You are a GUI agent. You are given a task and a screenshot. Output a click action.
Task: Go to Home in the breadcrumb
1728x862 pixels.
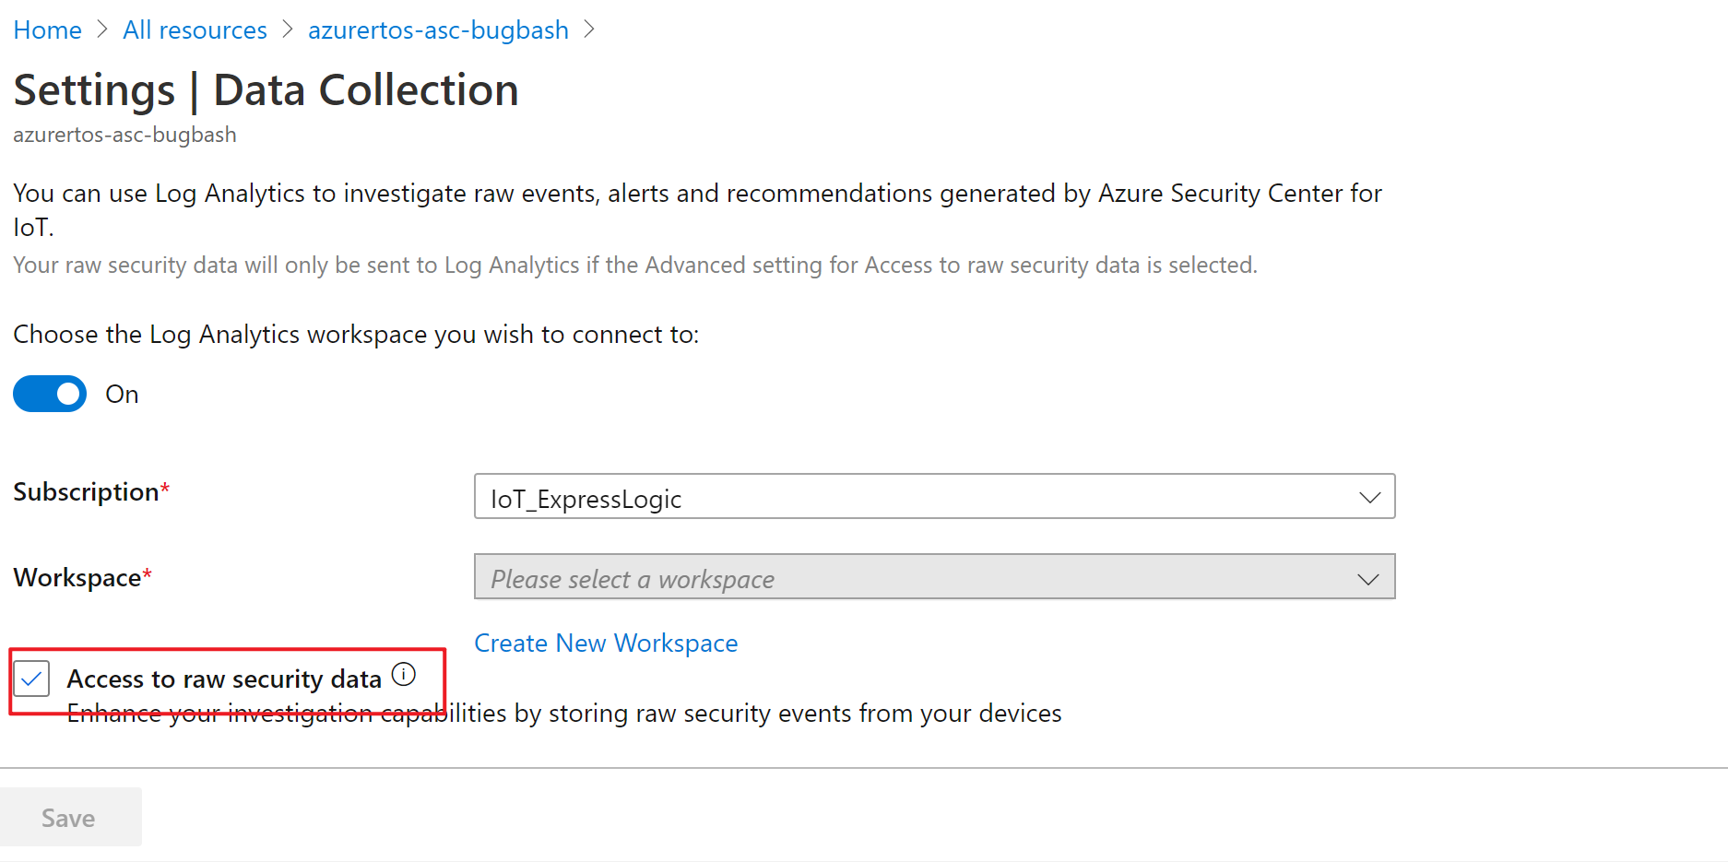(47, 30)
